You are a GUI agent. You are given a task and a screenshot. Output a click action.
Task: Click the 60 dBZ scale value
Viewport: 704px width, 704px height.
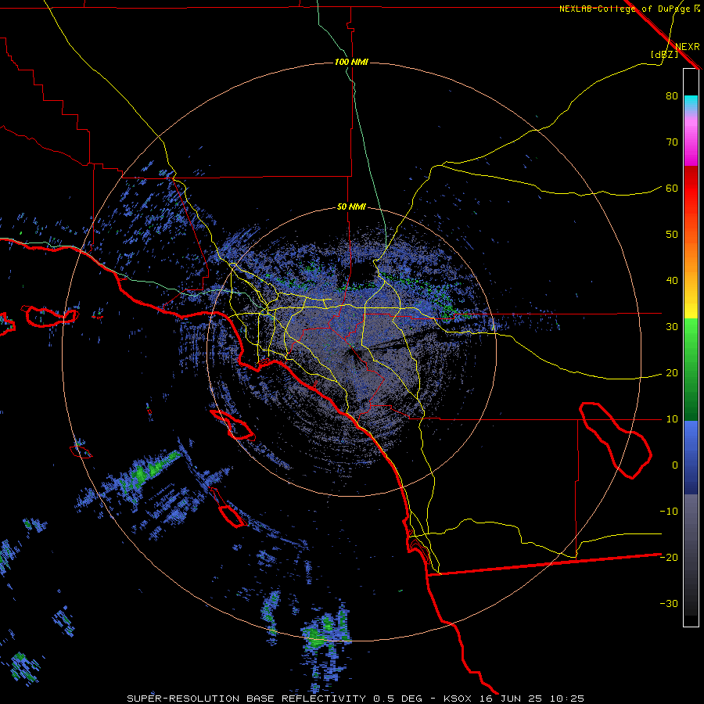[672, 188]
